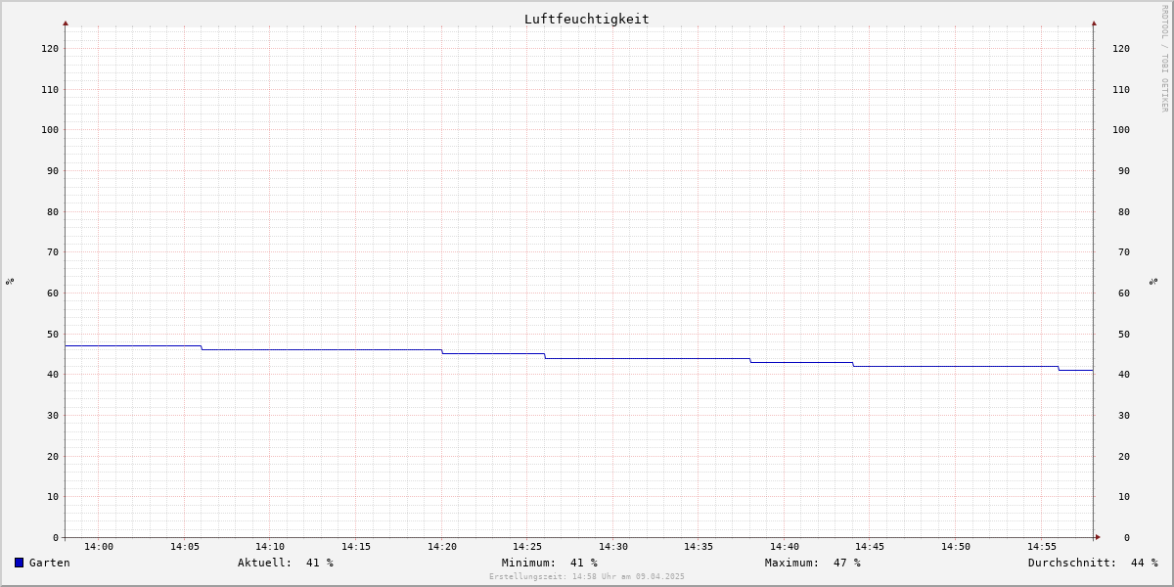This screenshot has width=1174, height=587.
Task: Click the 110 label on right axis
Action: coord(1121,89)
